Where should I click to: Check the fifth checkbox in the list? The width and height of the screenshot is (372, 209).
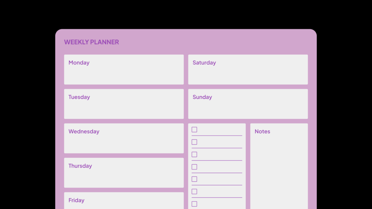point(194,179)
